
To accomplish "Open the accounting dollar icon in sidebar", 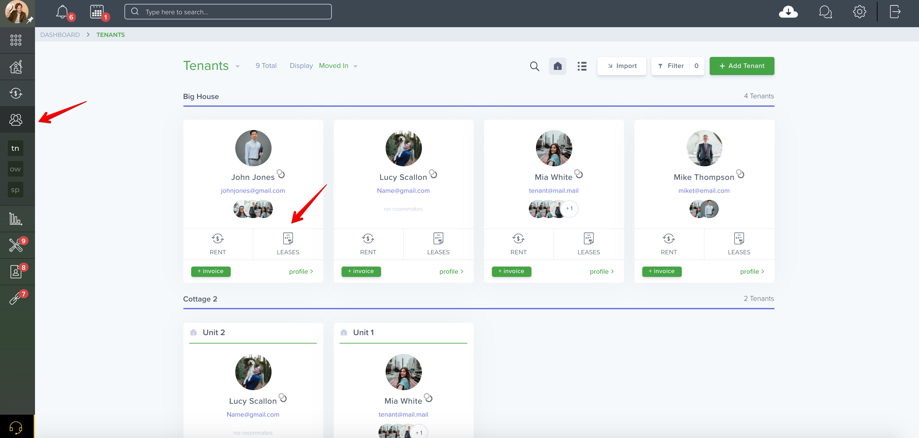I will click(x=16, y=93).
